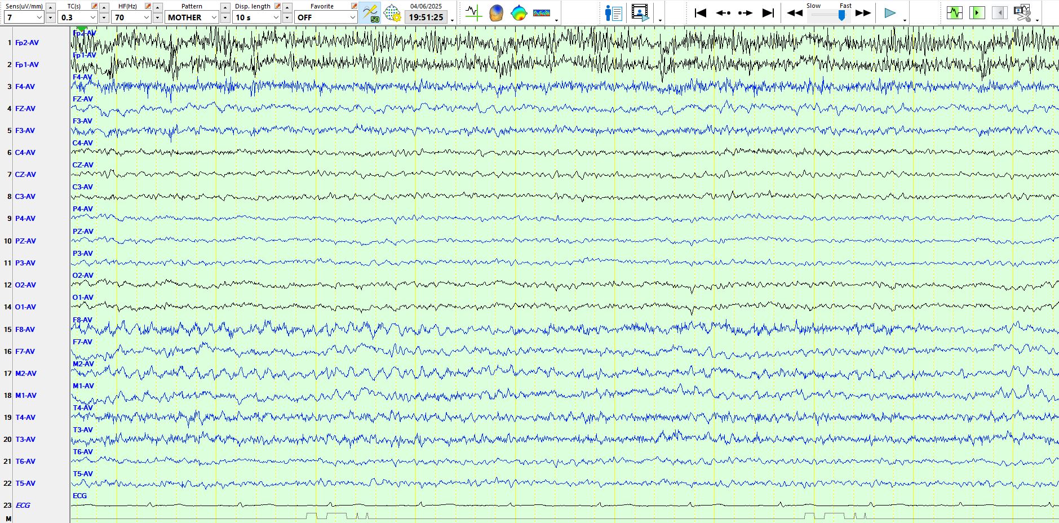Click the 19:51:25 time button
1059x523 pixels.
pyautogui.click(x=426, y=17)
